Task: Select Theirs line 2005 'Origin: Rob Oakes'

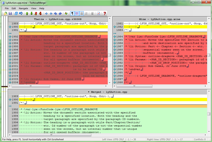Action: click(x=63, y=79)
